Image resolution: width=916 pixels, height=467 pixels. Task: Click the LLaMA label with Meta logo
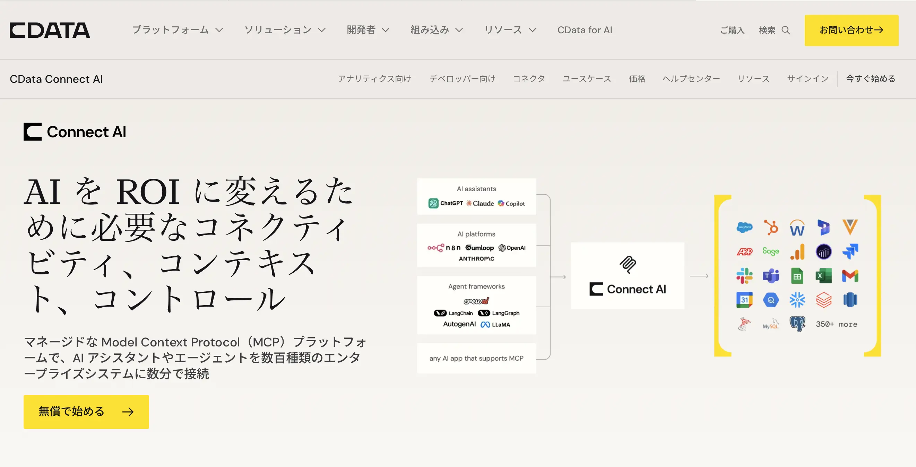495,325
